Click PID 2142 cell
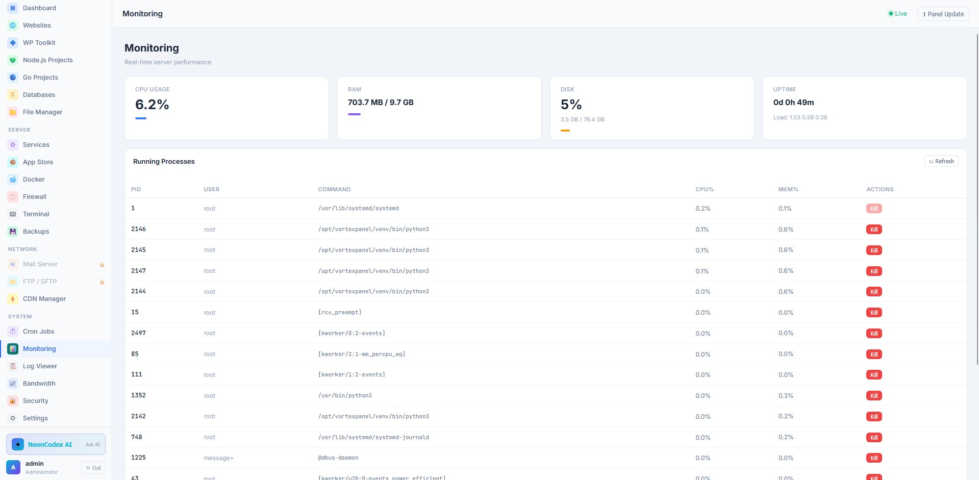979x480 pixels. pos(138,416)
